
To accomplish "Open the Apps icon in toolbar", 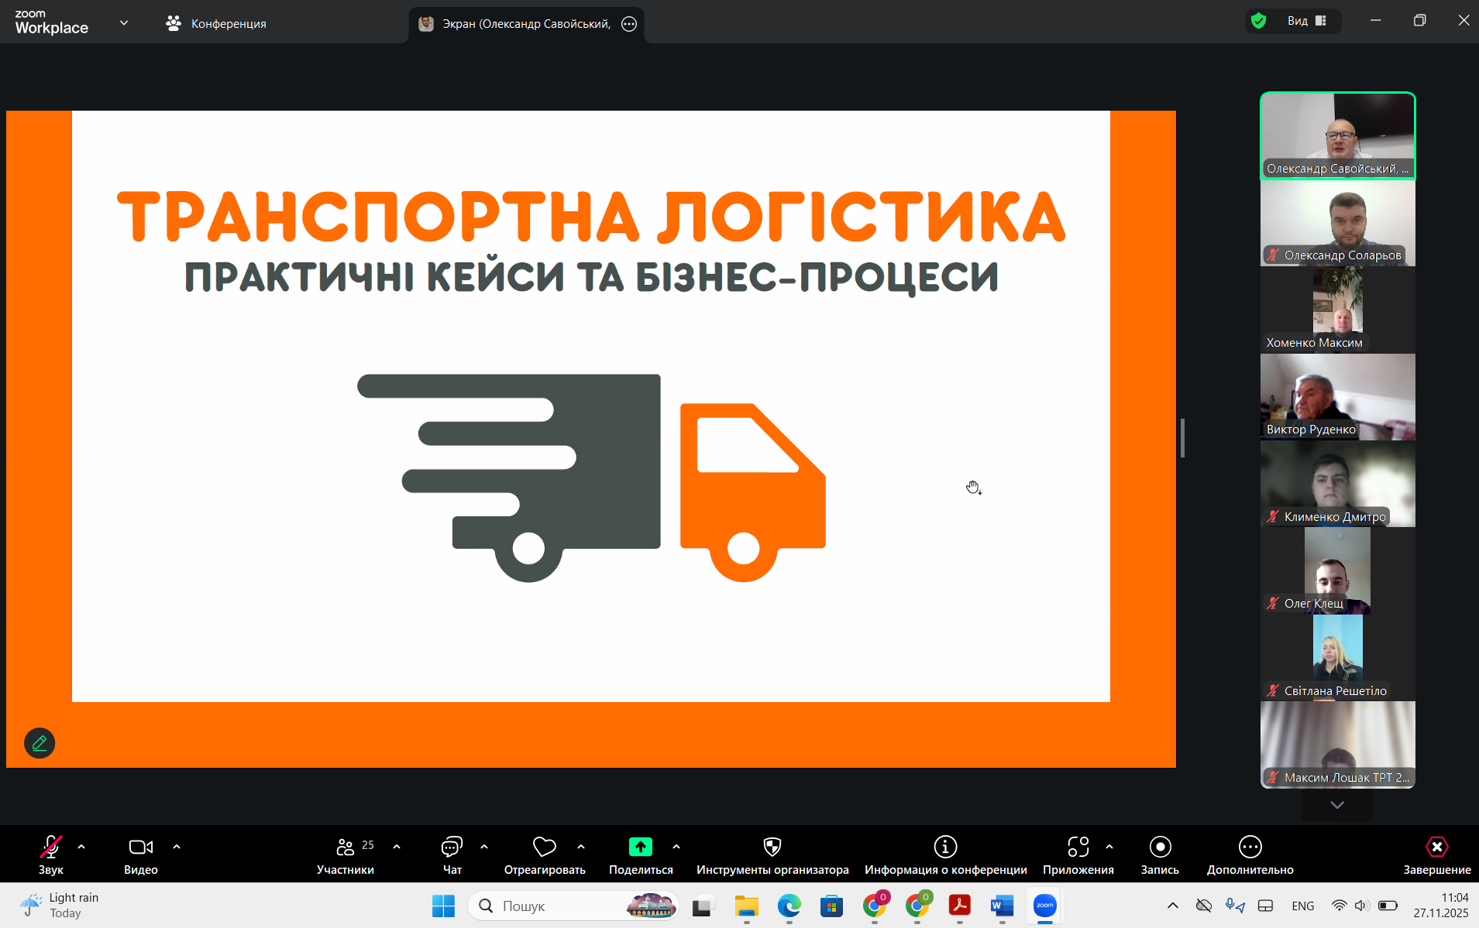I will click(x=1078, y=848).
